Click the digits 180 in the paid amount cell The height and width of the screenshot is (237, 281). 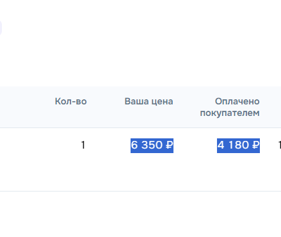[x=239, y=145]
